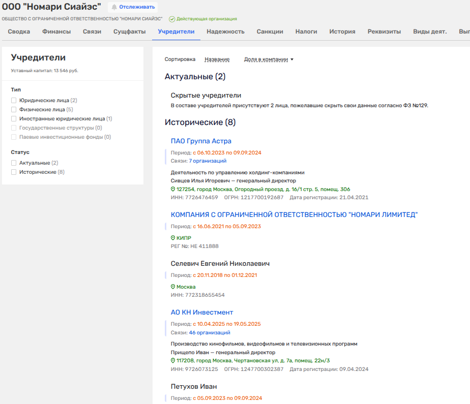470x404 pixels.
Task: Enable the Юридические лица checkbox
Action: pos(14,101)
